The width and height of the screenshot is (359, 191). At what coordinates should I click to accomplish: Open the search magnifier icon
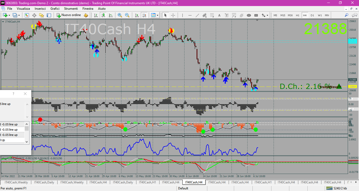pos(347,15)
